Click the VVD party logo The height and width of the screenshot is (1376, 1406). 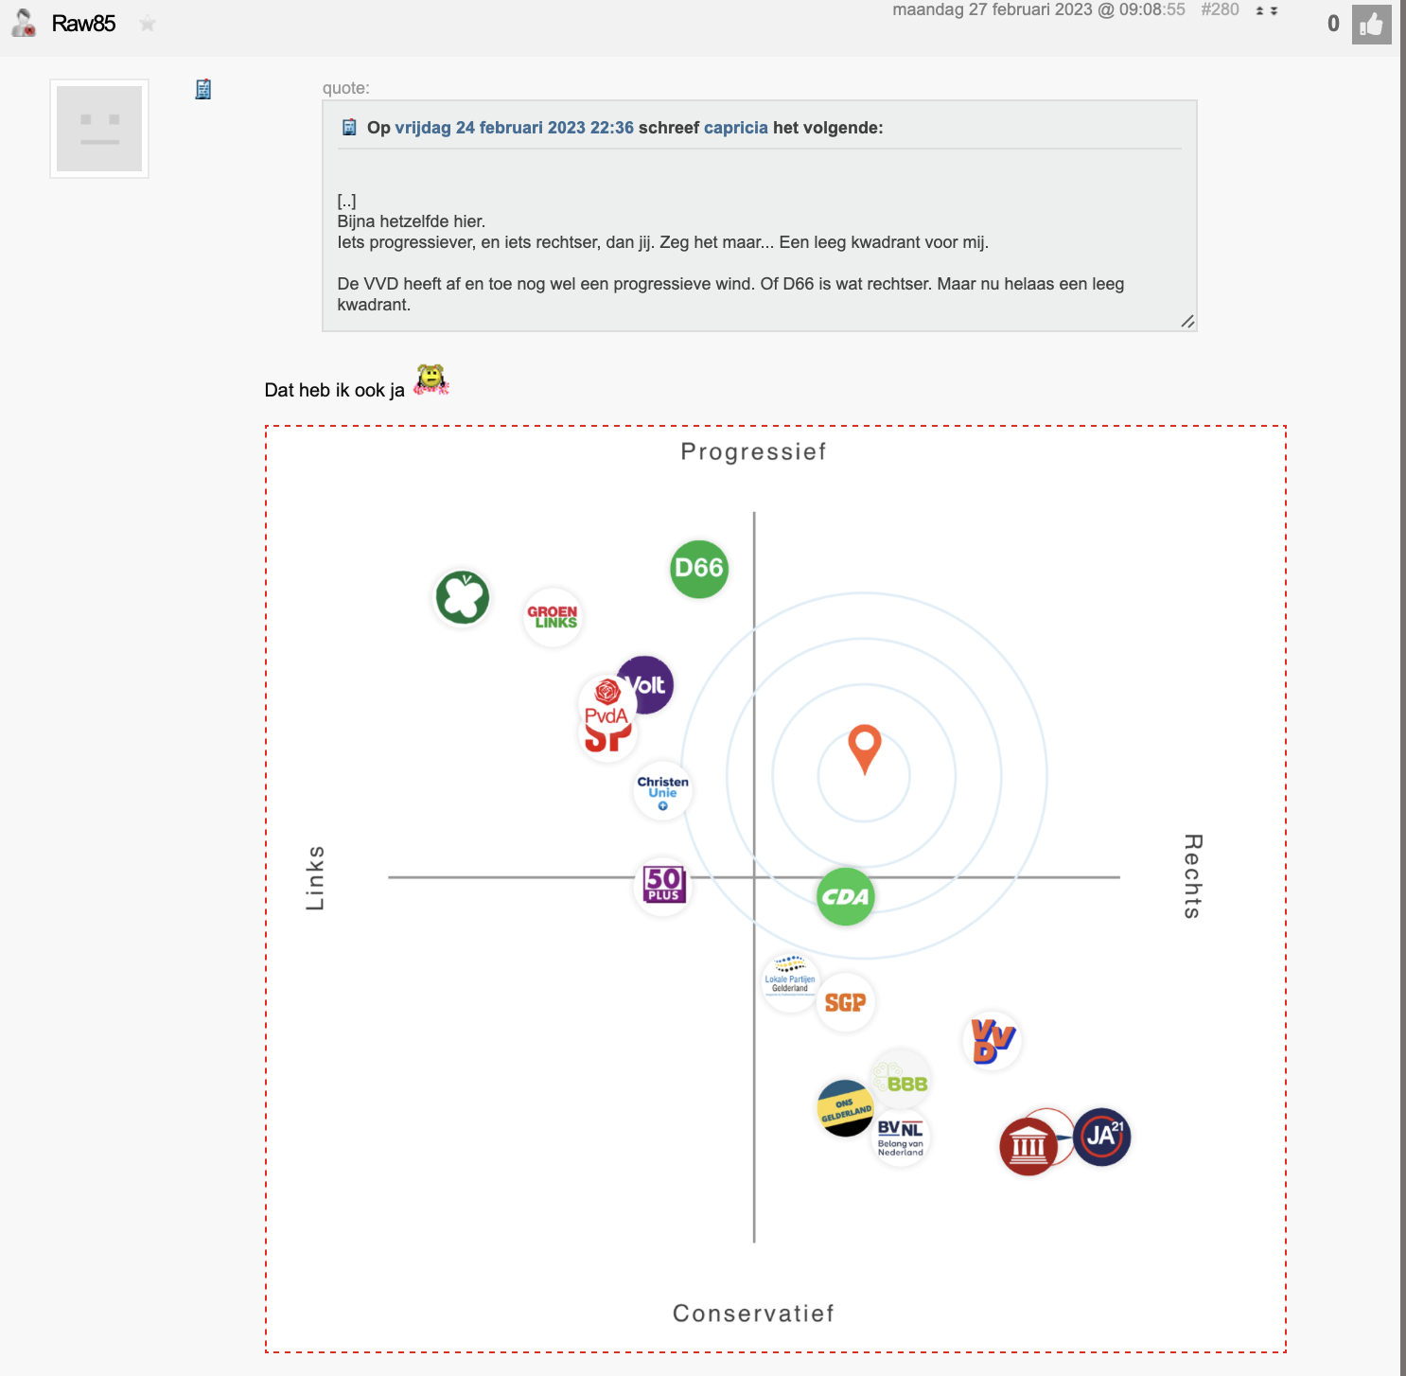tap(993, 1041)
